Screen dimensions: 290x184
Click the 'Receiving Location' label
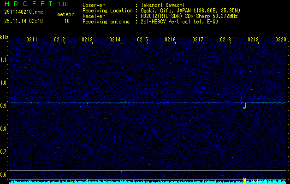[107, 11]
